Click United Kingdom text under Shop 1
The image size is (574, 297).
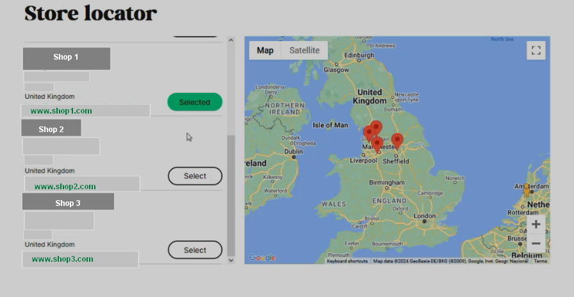(x=50, y=96)
